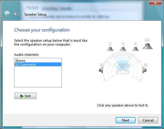Close the Speaker Setup window
Viewport: 164px width, 129px height.
pos(155,3)
